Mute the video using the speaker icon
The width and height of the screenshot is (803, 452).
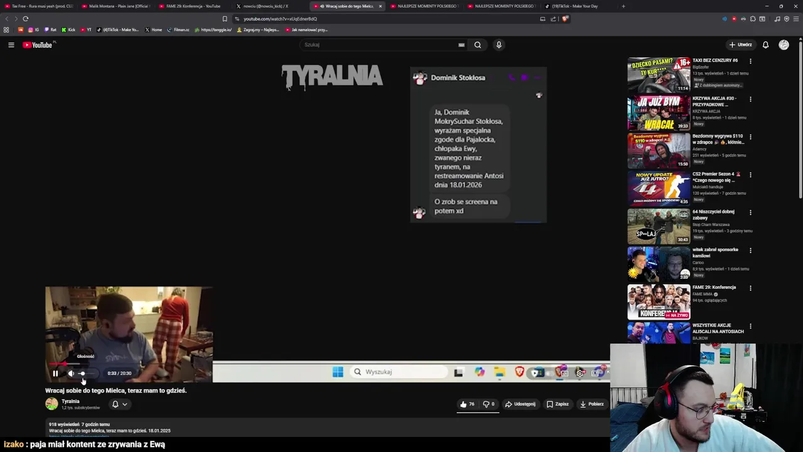pyautogui.click(x=71, y=374)
